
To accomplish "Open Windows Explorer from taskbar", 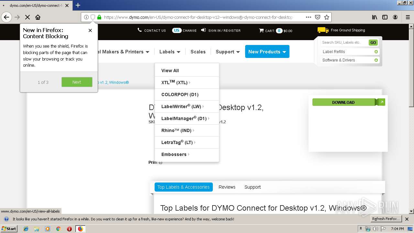I will [37, 229].
